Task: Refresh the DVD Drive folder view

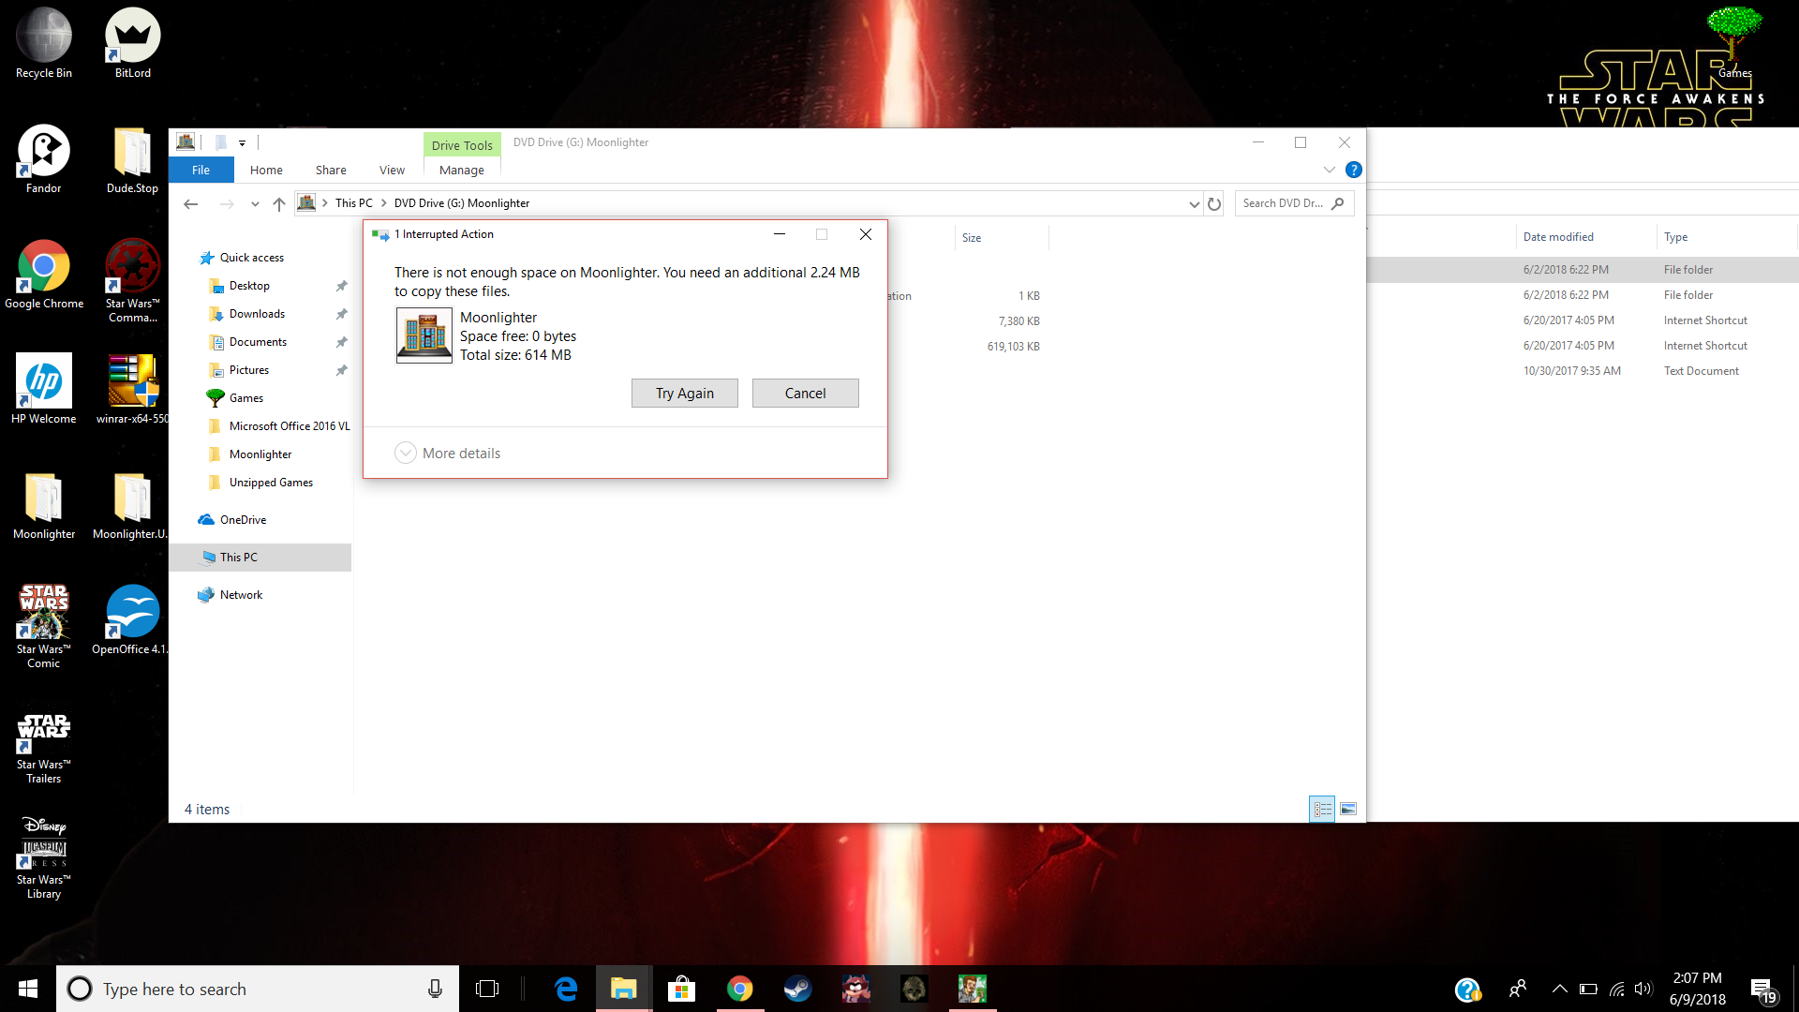Action: click(1214, 203)
